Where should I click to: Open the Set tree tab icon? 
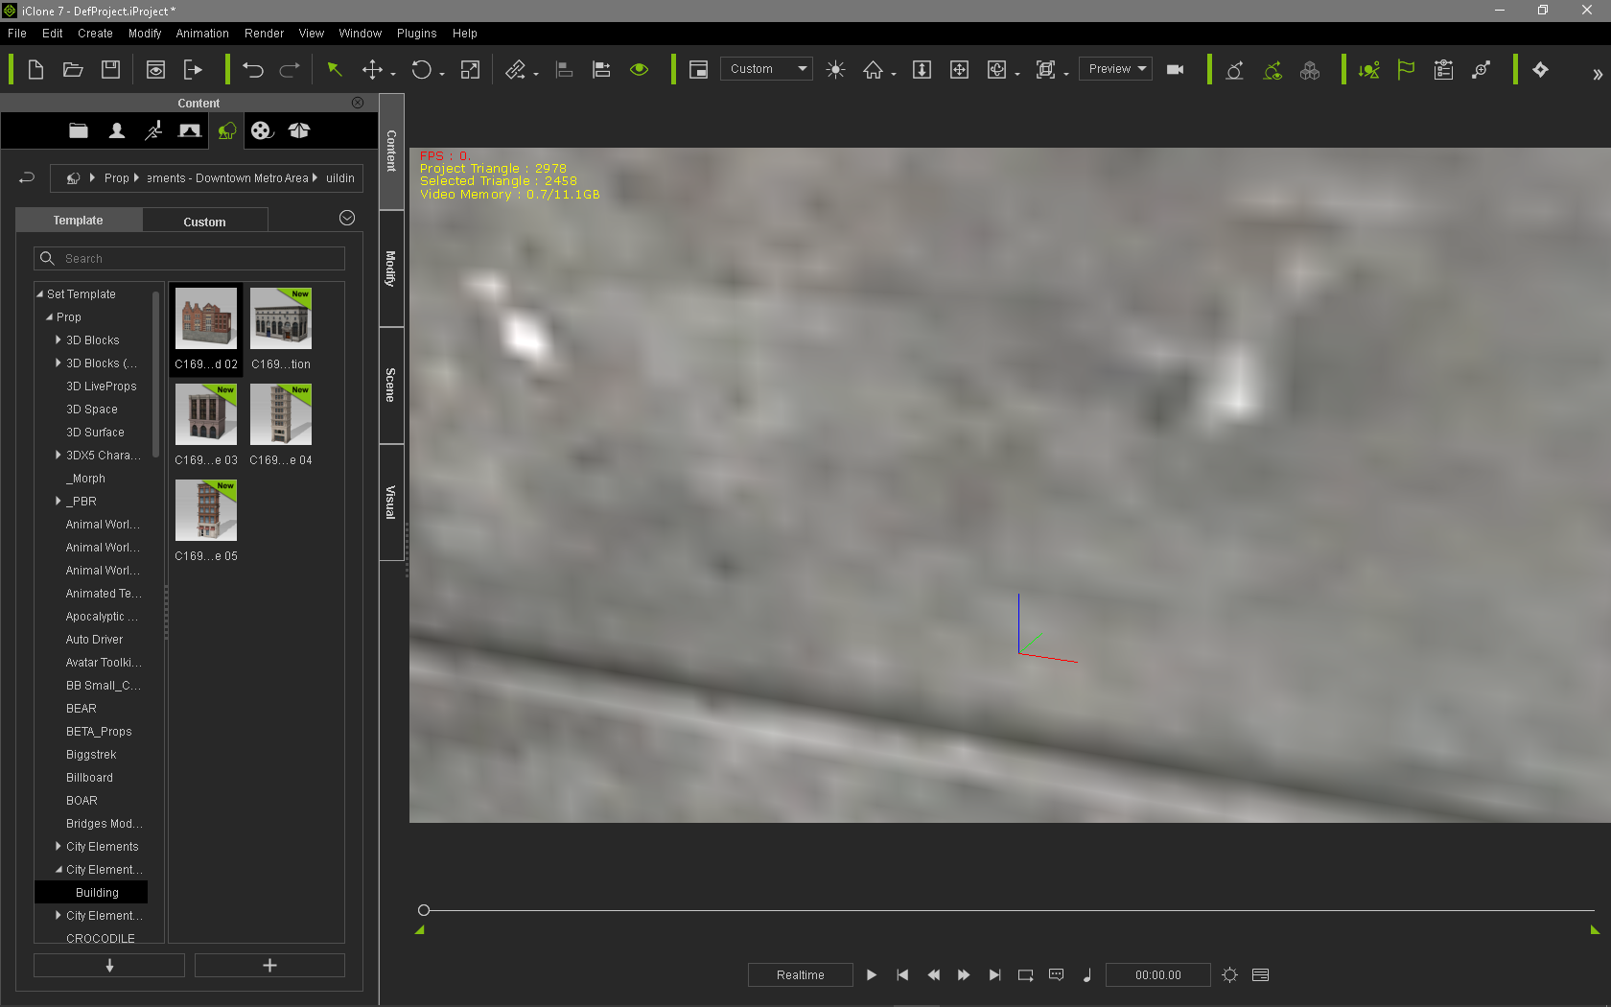(226, 130)
